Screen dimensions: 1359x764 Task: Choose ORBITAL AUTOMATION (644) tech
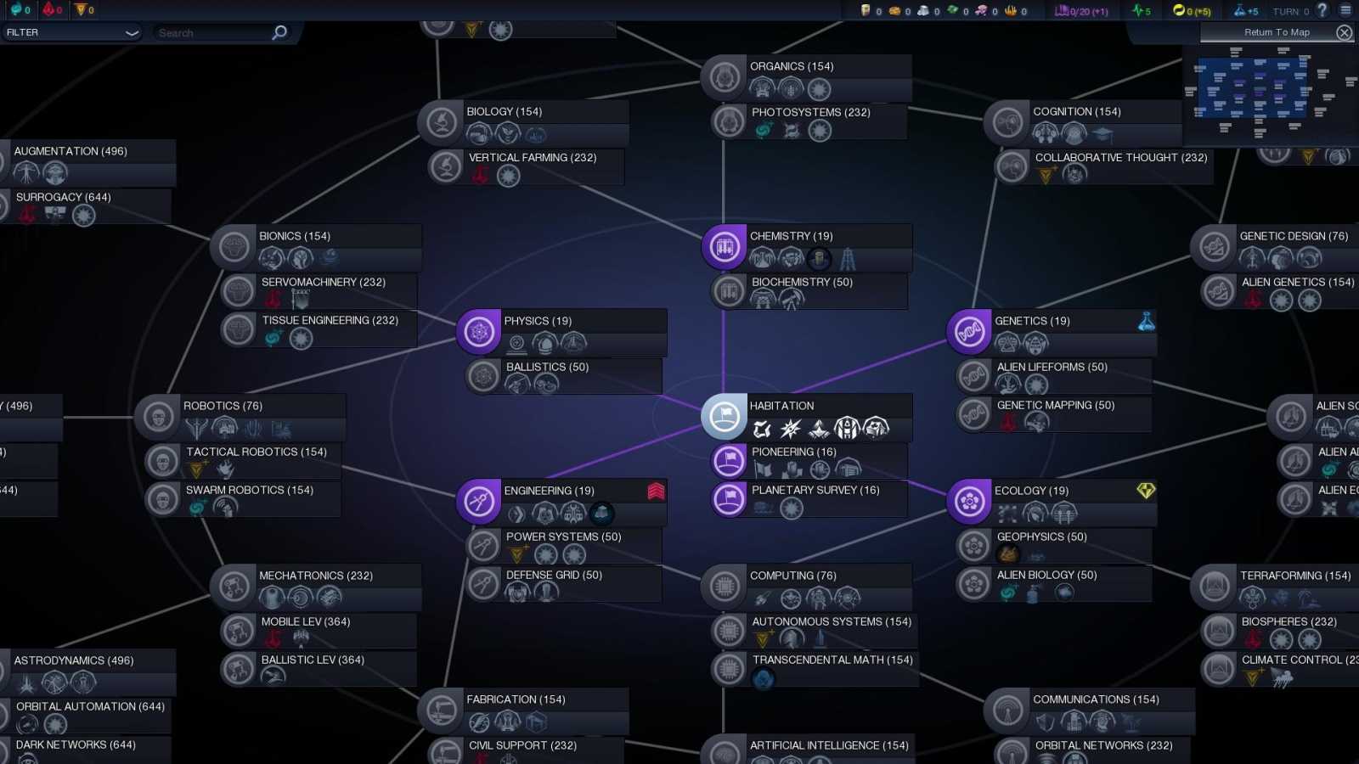coord(85,716)
